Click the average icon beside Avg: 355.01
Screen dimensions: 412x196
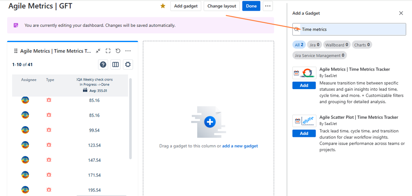pyautogui.click(x=85, y=91)
